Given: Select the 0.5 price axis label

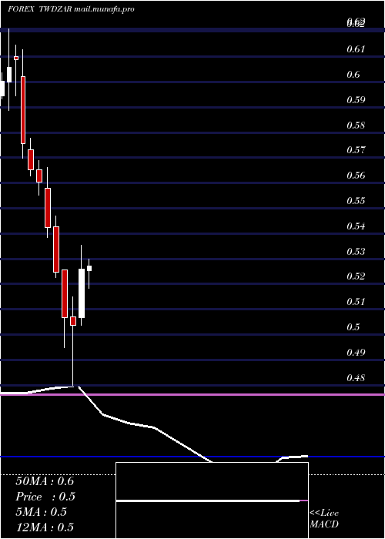Looking at the screenshot, I should click(x=353, y=327).
